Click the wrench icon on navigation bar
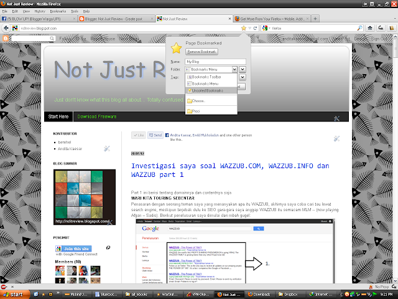Viewport: 398px width, 299px height. point(336,118)
